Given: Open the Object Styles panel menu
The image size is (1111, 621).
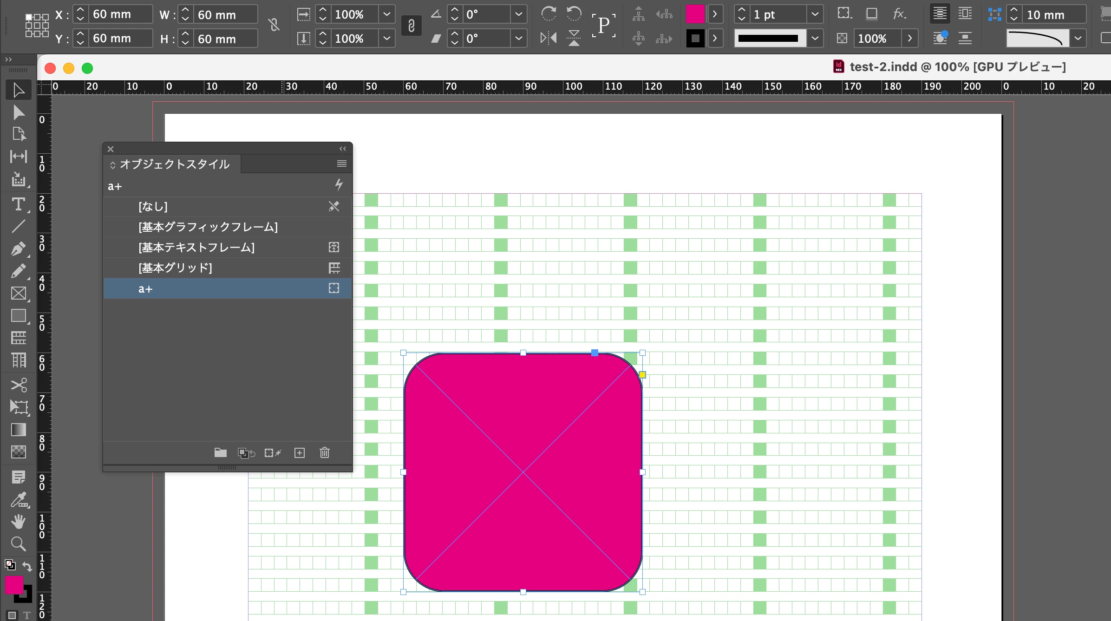Looking at the screenshot, I should coord(342,163).
